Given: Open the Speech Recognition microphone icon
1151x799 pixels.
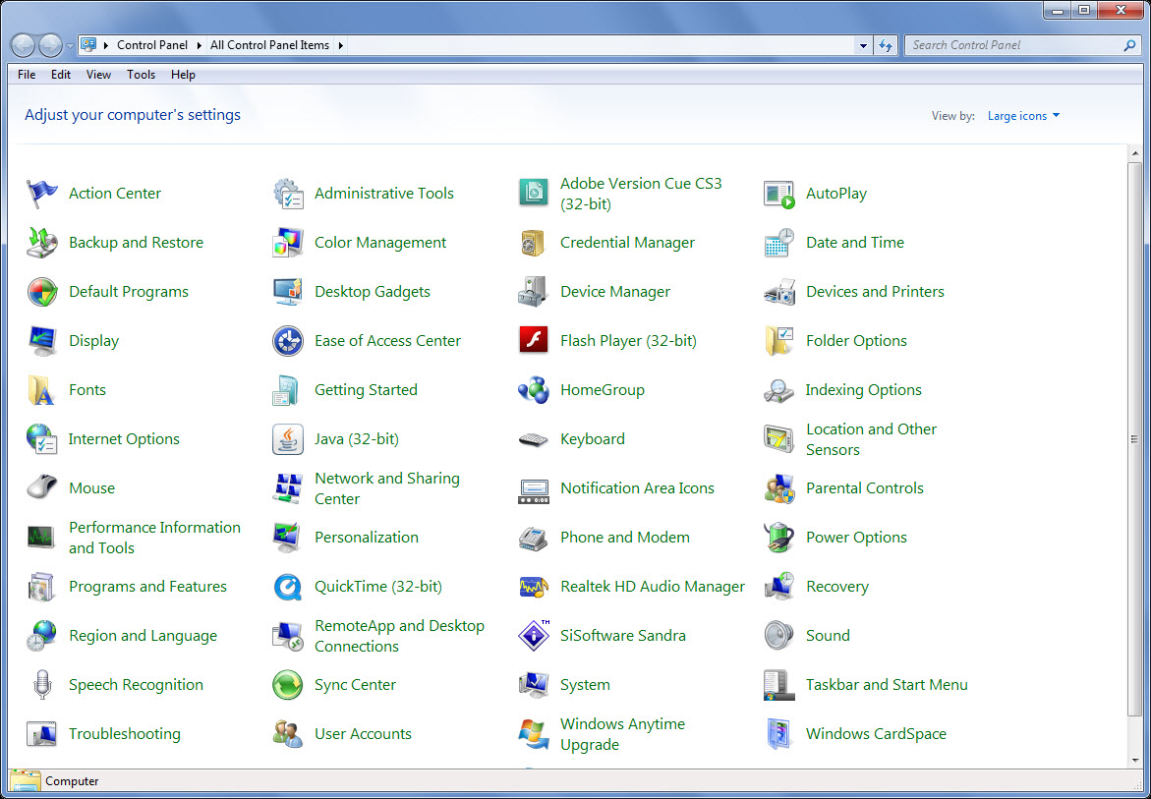Looking at the screenshot, I should point(42,685).
